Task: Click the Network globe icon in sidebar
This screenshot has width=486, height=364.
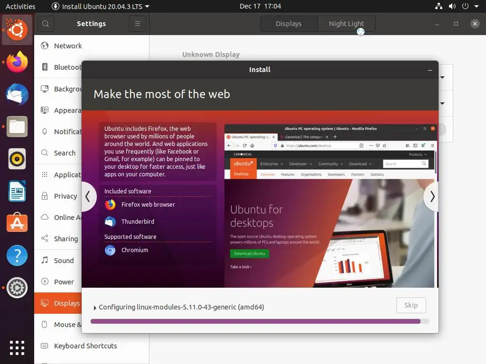Action: (45, 45)
